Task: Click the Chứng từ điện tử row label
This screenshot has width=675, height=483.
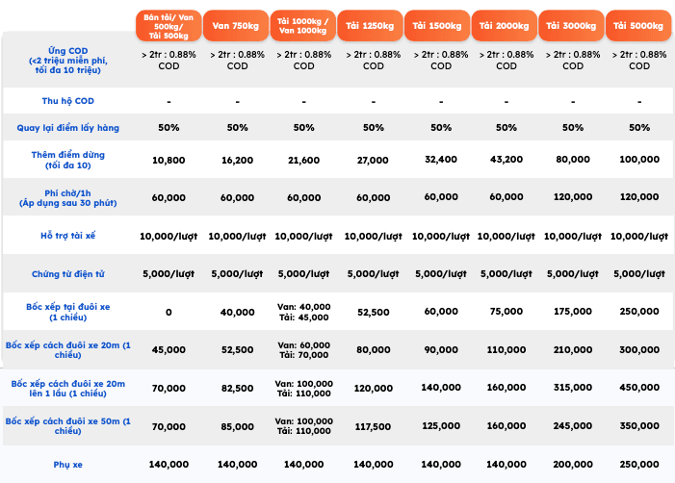Action: click(x=67, y=273)
